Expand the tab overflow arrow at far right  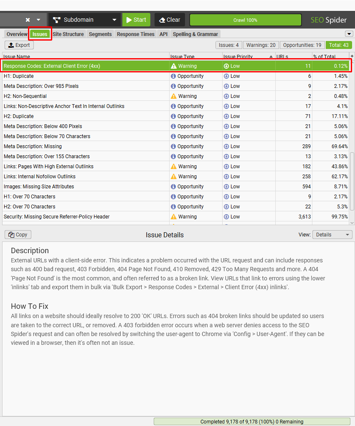(349, 34)
